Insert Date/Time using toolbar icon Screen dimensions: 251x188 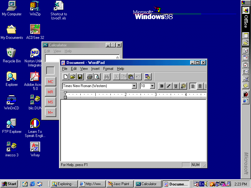point(147,77)
